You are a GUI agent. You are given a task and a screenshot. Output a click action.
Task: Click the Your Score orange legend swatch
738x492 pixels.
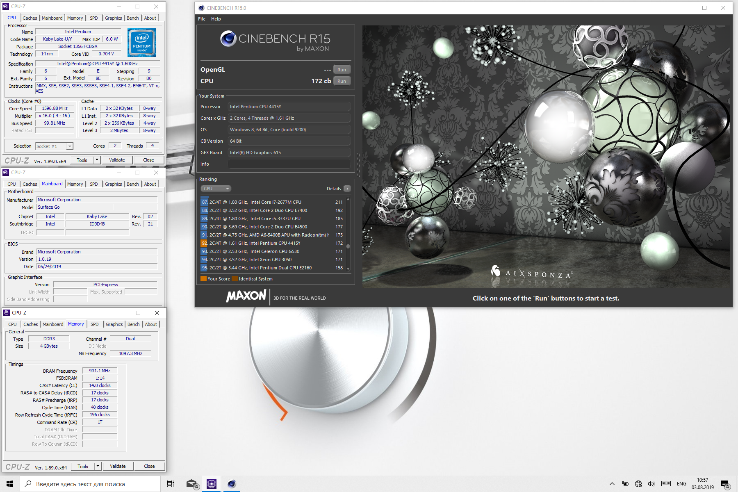(203, 279)
